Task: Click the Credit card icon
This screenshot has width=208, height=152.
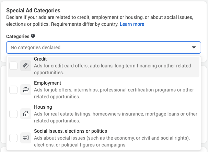Action: [26, 66]
